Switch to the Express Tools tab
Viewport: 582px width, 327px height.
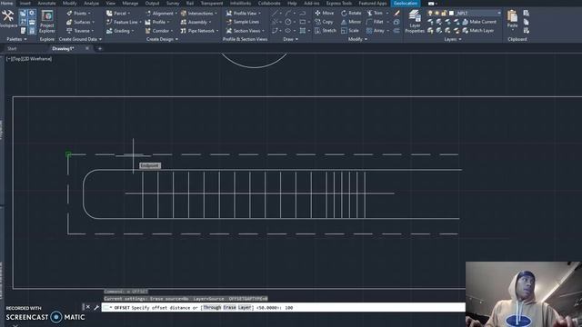click(339, 4)
